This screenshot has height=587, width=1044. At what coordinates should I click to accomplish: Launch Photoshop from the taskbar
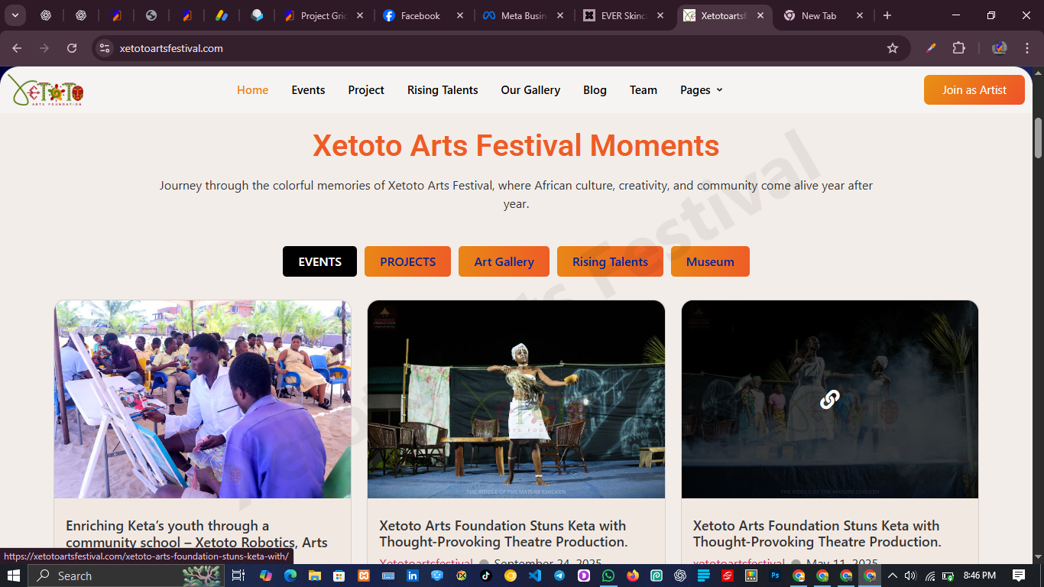[775, 575]
